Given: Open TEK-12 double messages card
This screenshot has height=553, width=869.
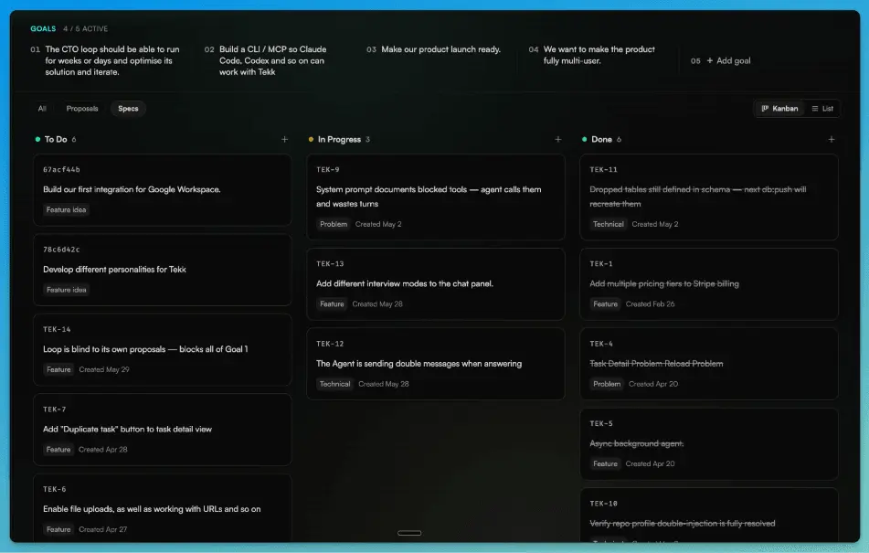Looking at the screenshot, I should pos(436,364).
